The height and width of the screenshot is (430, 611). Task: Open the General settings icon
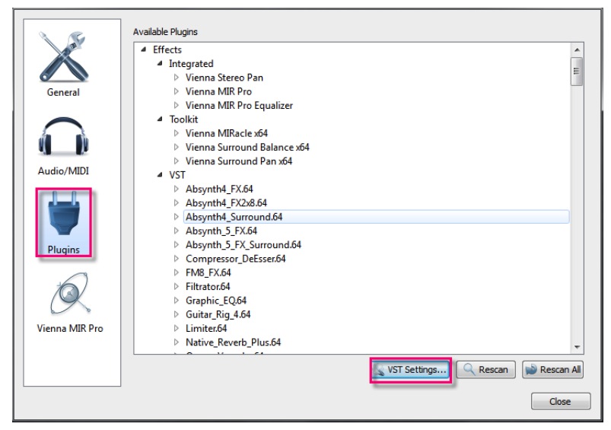click(63, 56)
